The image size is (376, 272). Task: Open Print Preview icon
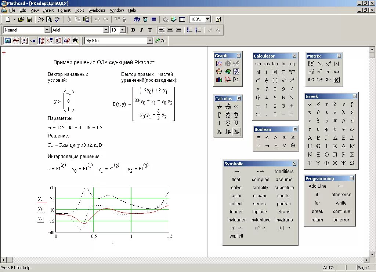point(49,19)
